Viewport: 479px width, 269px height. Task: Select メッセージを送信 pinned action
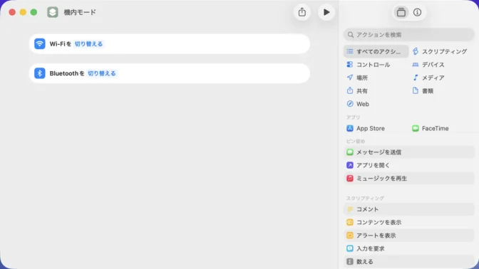pyautogui.click(x=409, y=152)
